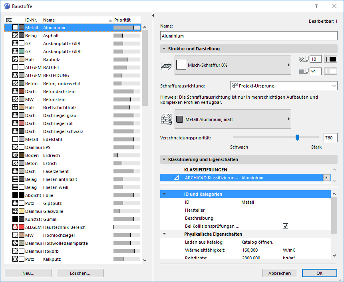
Task: Collapse the Klassifizierung und Eigenschaften section
Action: pyautogui.click(x=164, y=159)
